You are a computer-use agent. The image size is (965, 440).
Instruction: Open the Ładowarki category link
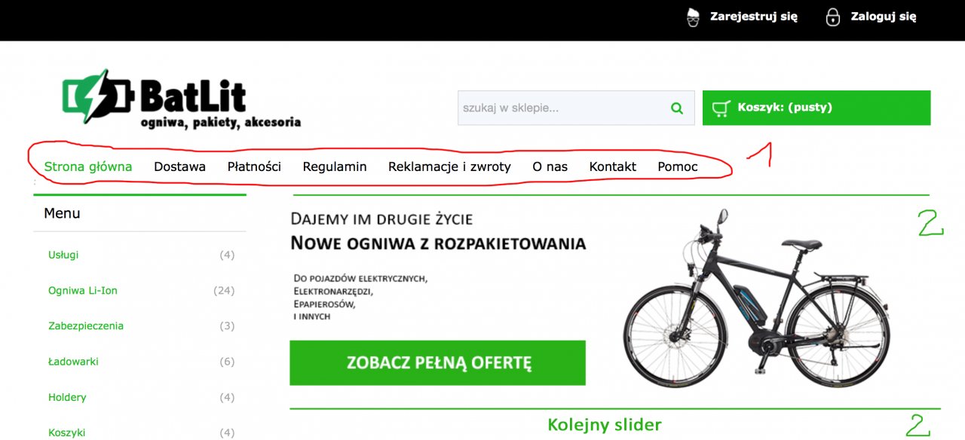pyautogui.click(x=73, y=362)
